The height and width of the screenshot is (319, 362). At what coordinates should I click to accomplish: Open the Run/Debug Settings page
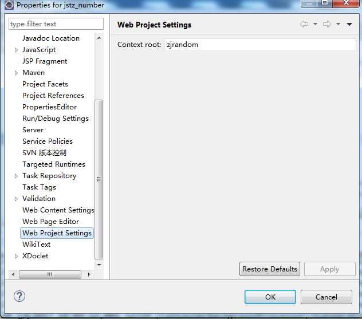click(x=55, y=119)
